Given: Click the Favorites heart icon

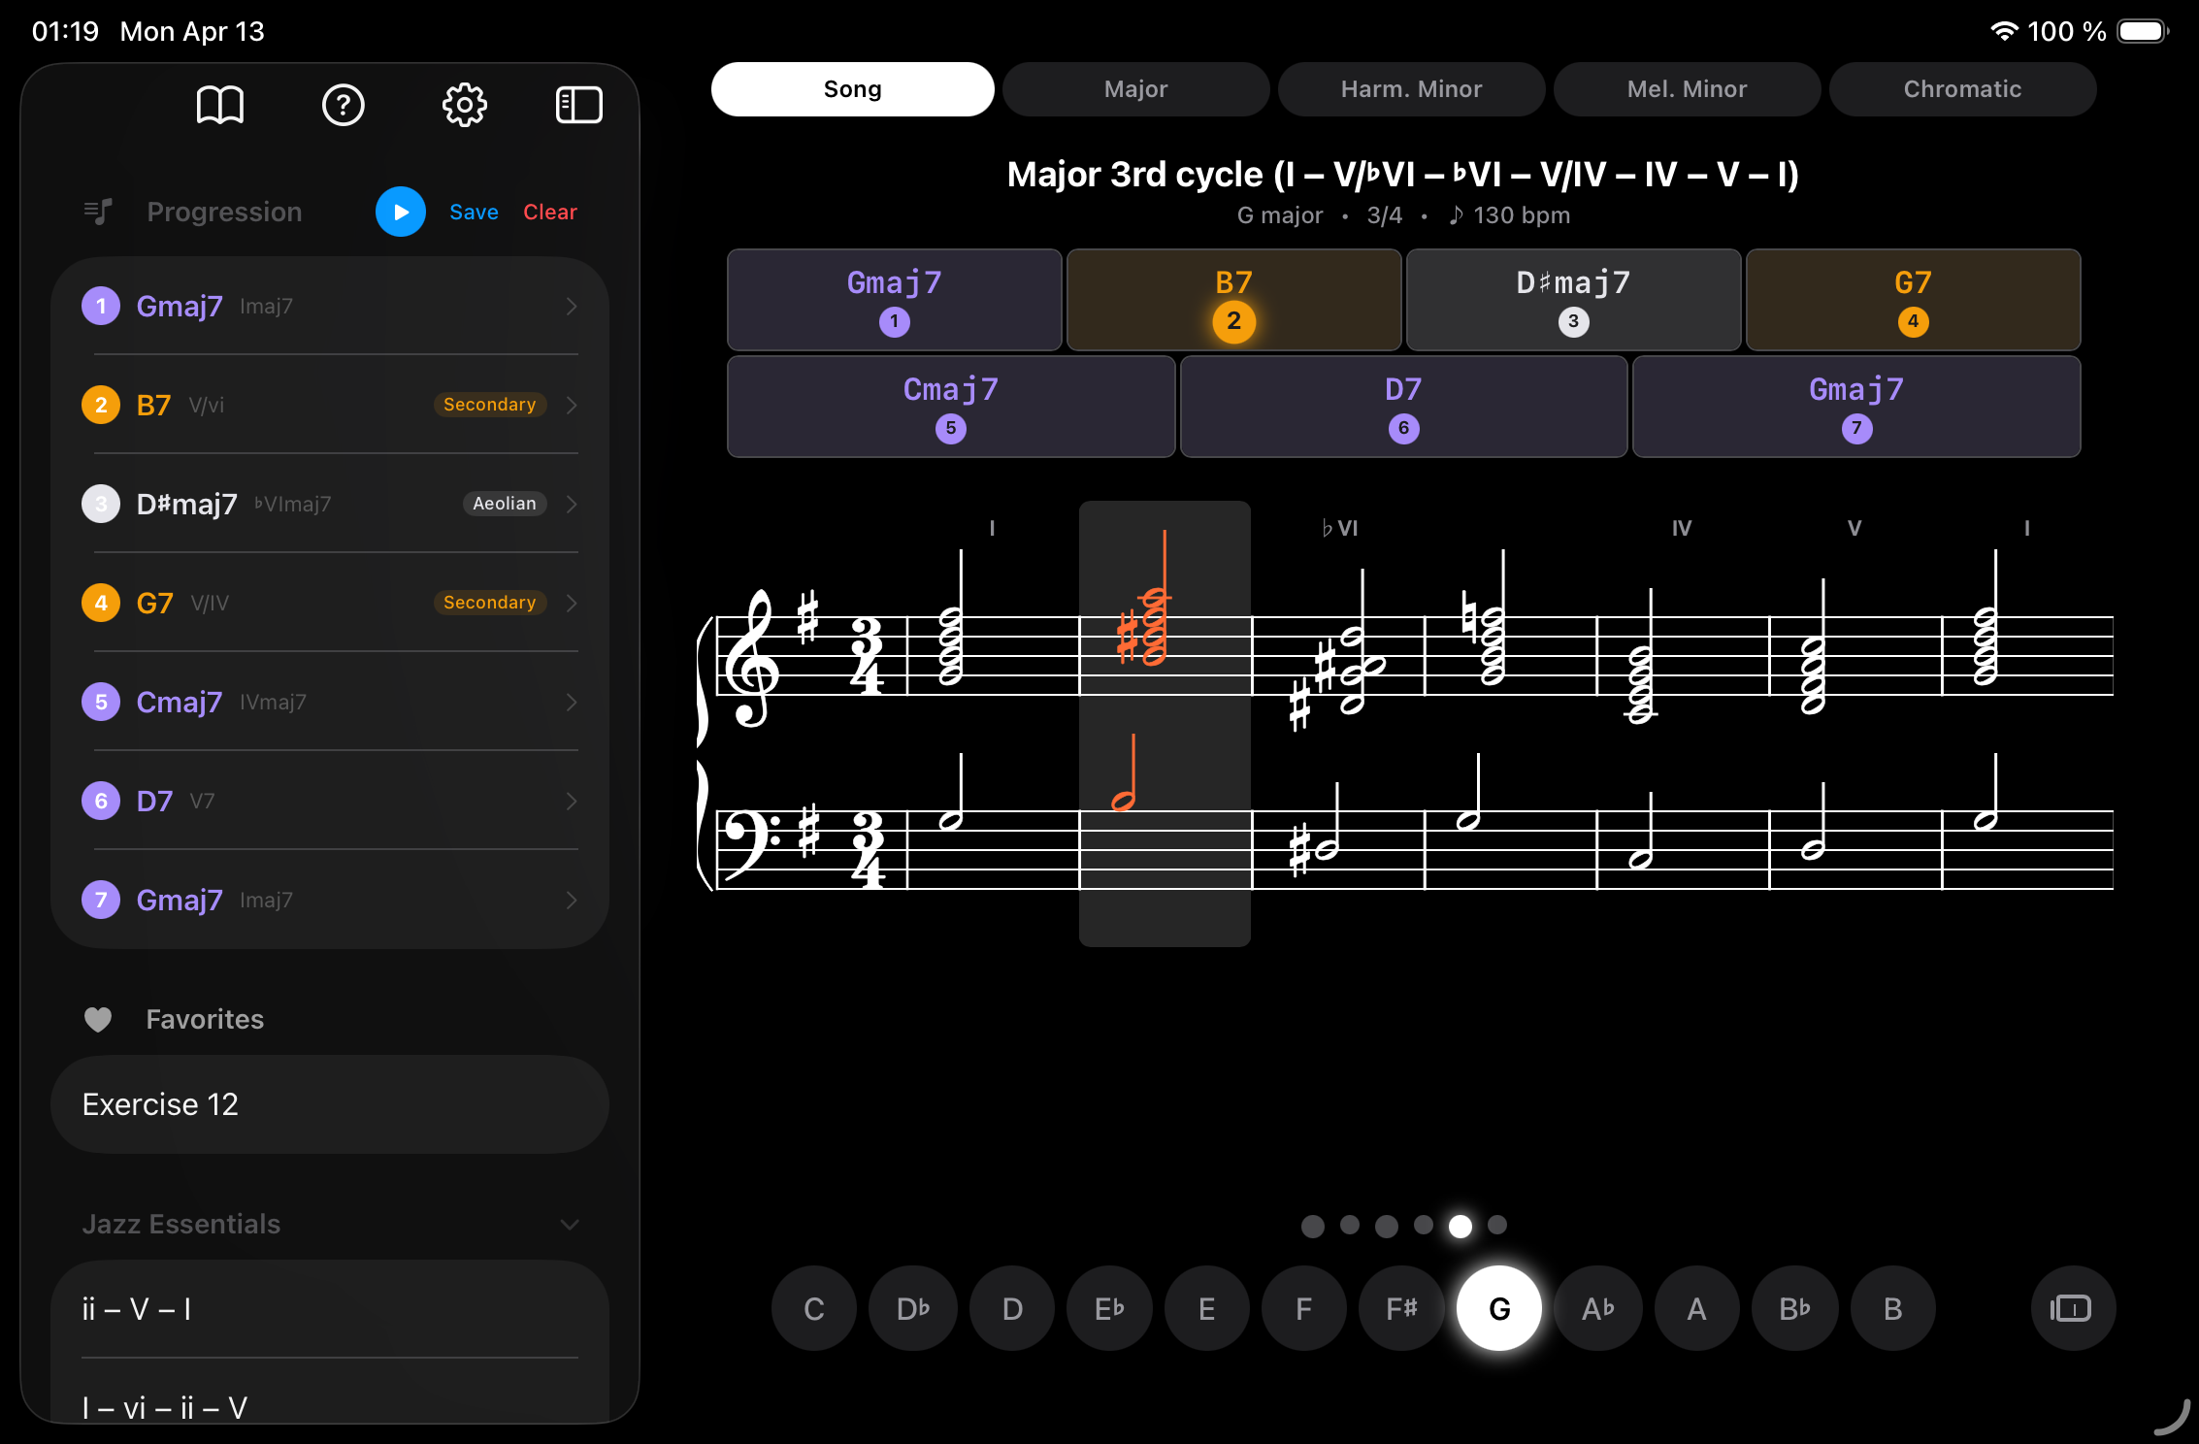Looking at the screenshot, I should pyautogui.click(x=99, y=1019).
